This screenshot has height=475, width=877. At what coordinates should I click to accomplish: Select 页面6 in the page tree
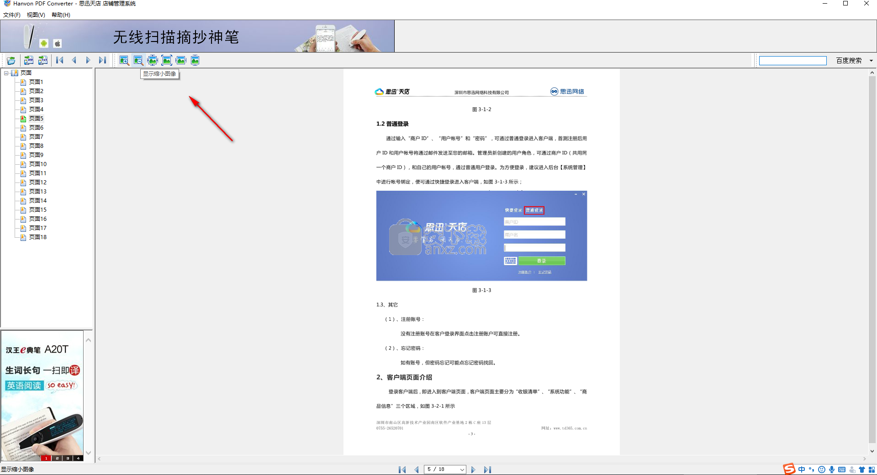pyautogui.click(x=36, y=128)
